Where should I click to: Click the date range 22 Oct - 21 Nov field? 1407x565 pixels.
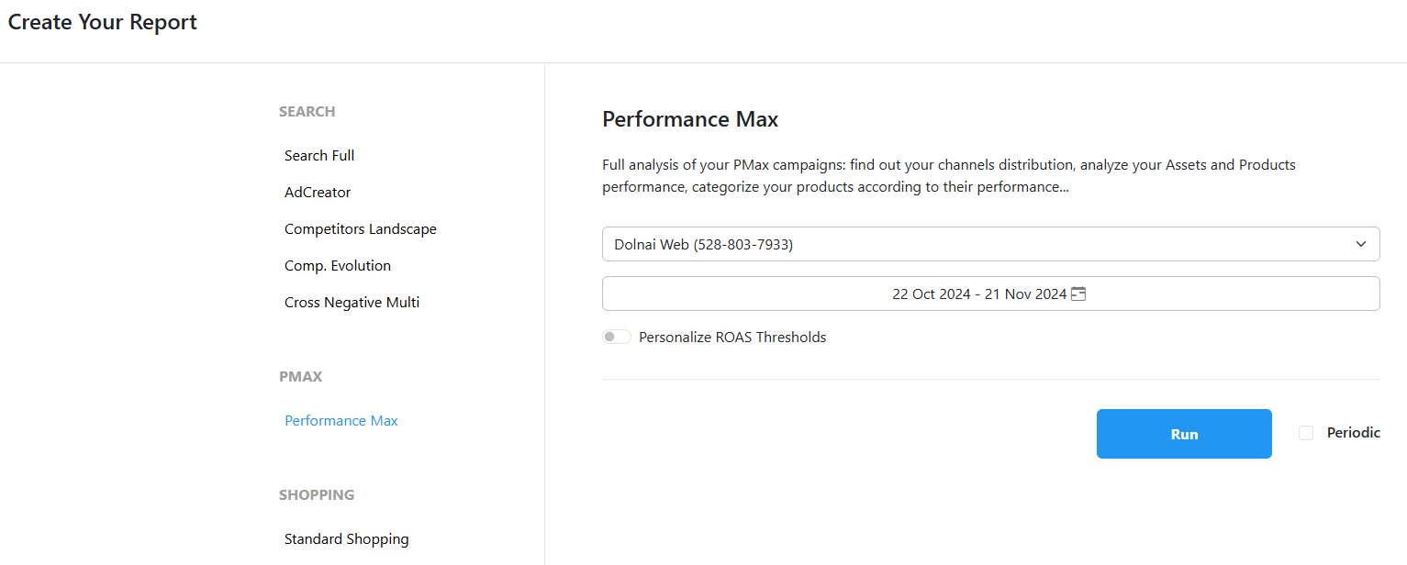pos(990,294)
